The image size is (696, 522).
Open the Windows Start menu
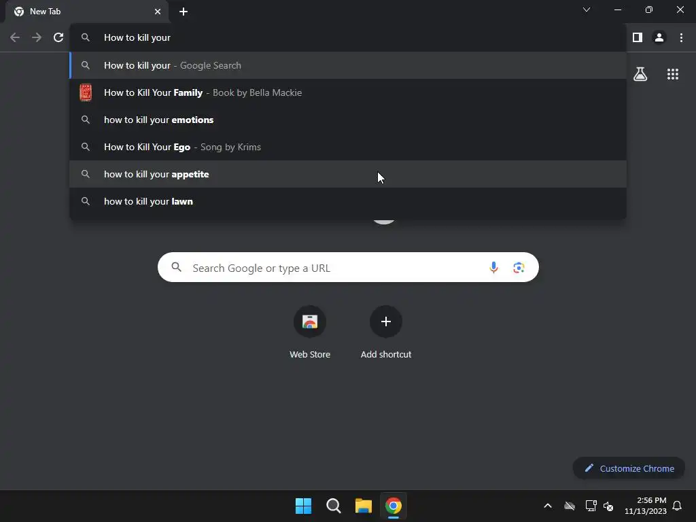[x=304, y=506]
